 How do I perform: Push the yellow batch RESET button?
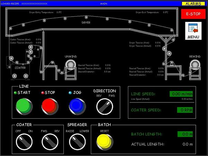coord(105,142)
